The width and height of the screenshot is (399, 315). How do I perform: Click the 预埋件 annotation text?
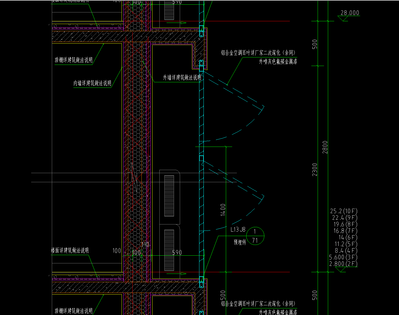coord(240,242)
